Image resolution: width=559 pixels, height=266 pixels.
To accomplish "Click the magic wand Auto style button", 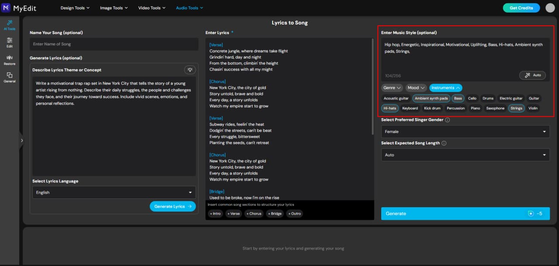I will point(532,75).
